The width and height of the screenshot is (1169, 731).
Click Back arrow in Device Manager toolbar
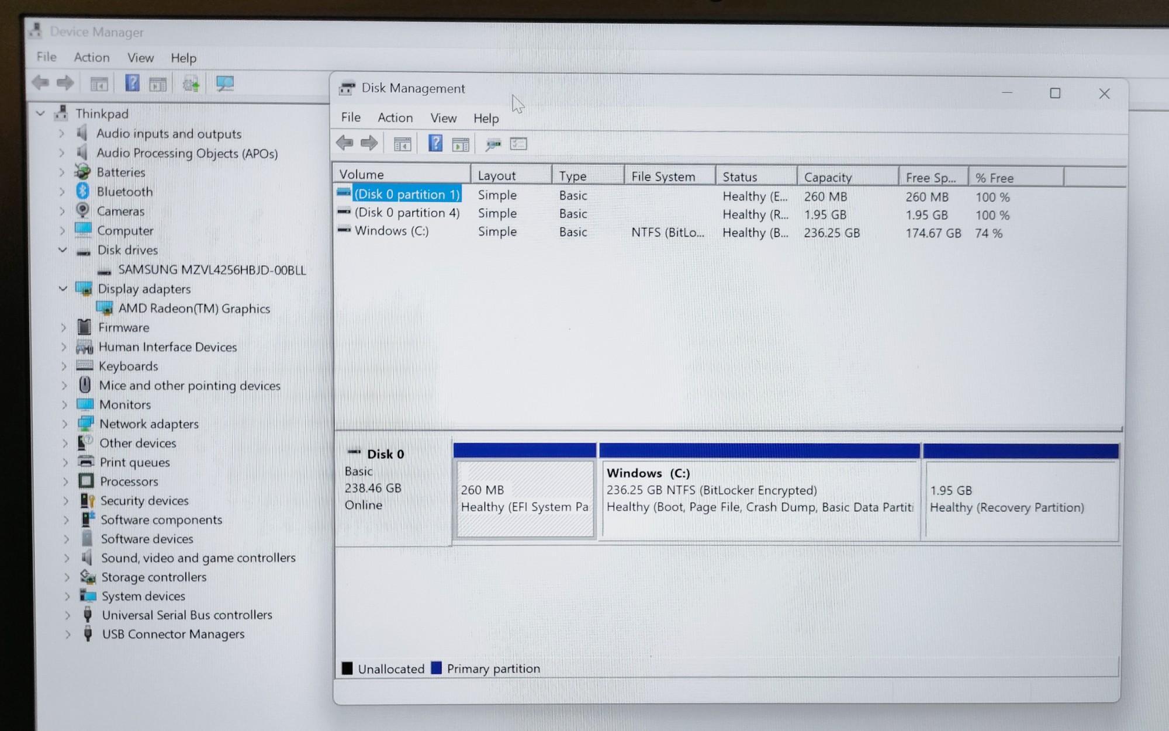40,83
